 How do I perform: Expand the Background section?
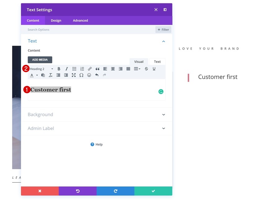[96, 114]
